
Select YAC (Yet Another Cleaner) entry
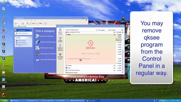point(93,70)
